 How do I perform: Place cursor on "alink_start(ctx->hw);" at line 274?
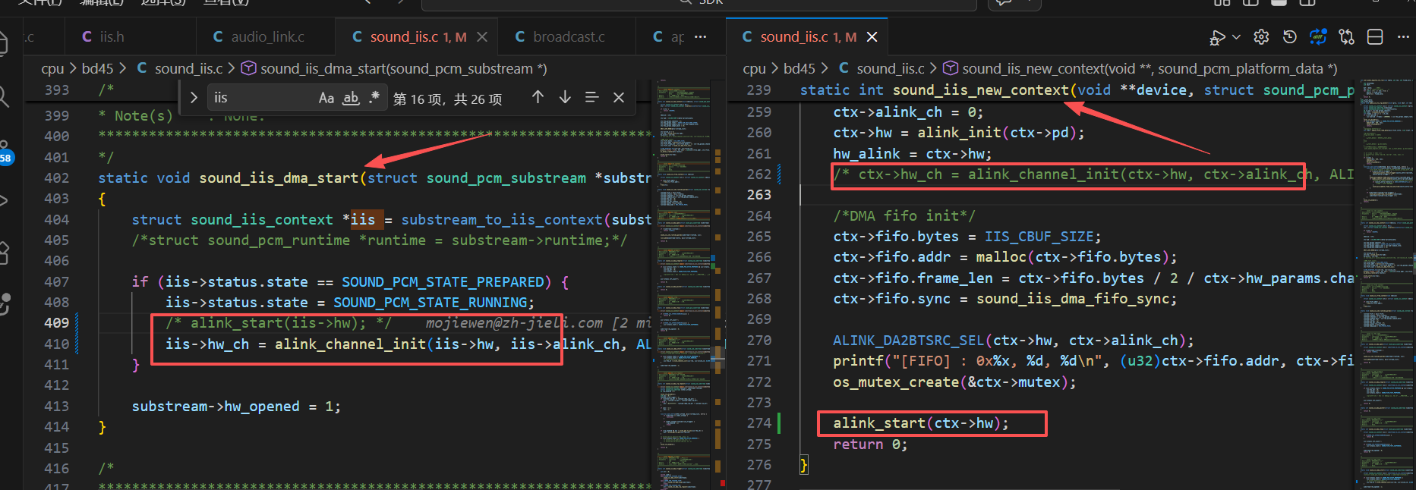click(921, 423)
